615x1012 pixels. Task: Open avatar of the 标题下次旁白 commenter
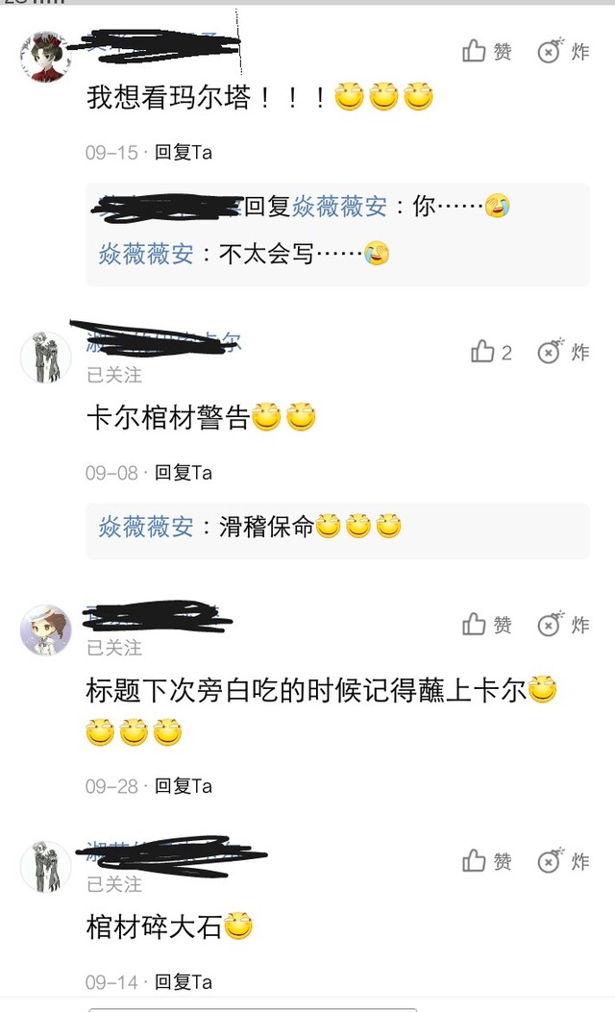[45, 629]
